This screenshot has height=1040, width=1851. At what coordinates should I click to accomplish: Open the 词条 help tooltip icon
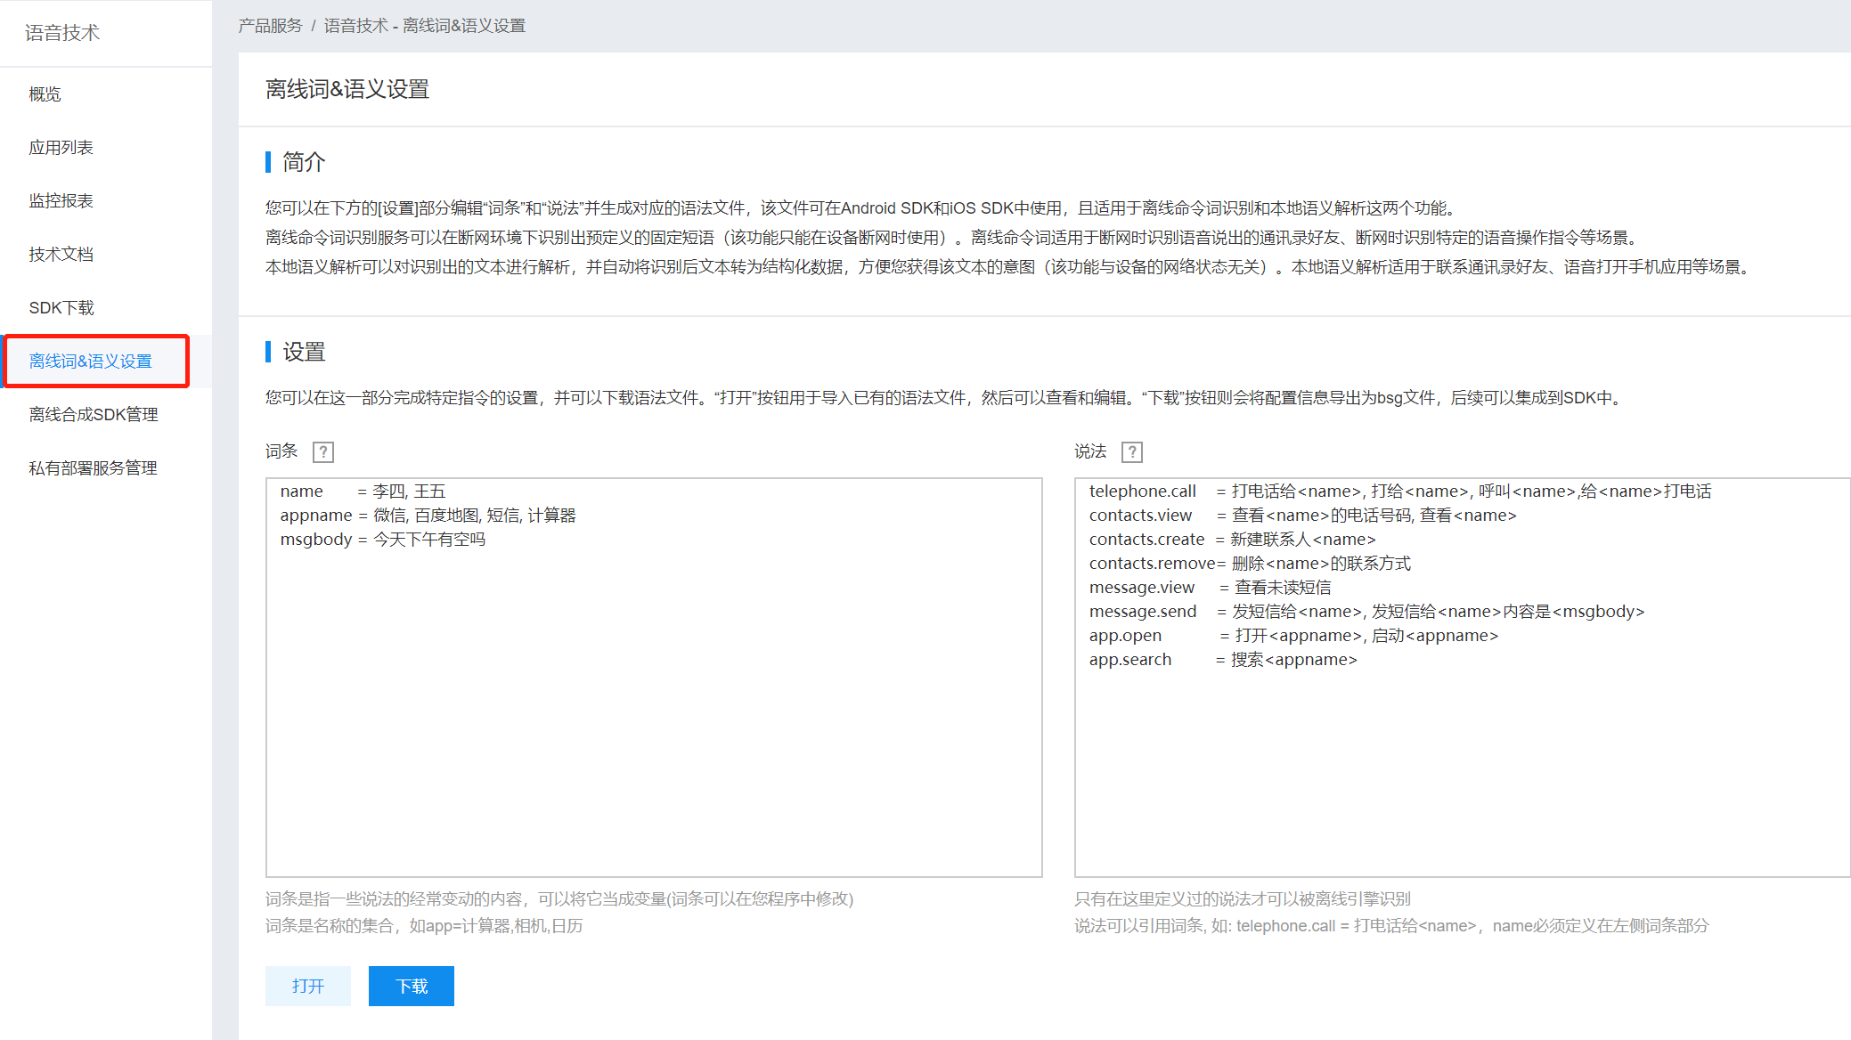(x=322, y=451)
